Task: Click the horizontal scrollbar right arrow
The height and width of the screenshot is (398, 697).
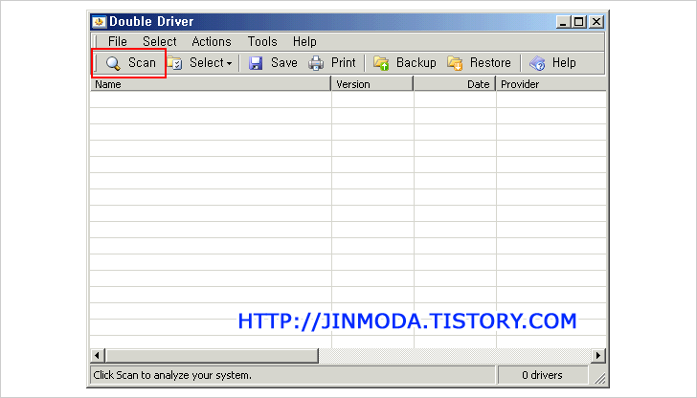Action: coord(597,355)
